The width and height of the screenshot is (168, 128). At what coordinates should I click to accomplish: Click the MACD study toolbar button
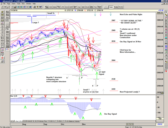coord(67,7)
